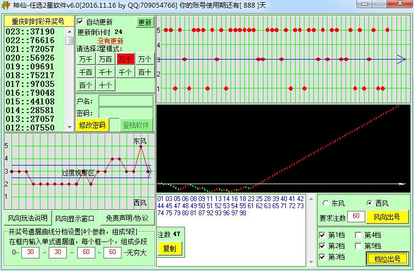This screenshot has height=271, width=414.
Task: Uncheck the 第3档 checkbox
Action: pyautogui.click(x=323, y=257)
